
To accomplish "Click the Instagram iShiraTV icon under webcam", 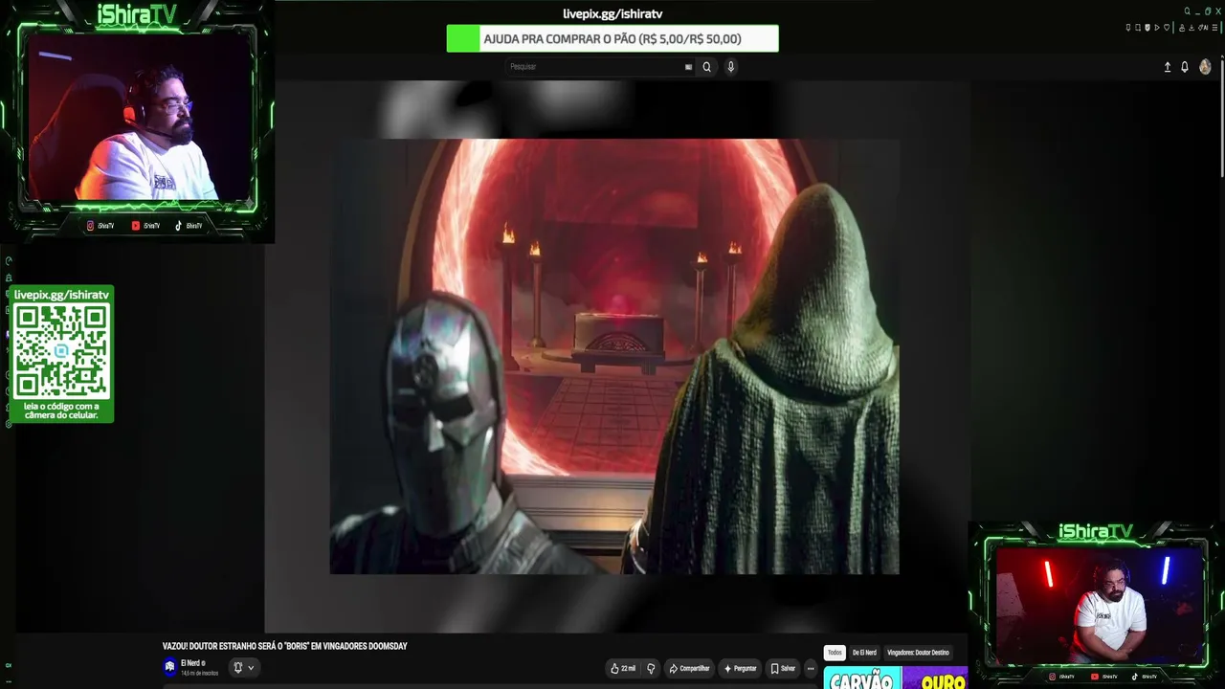I will [x=91, y=226].
